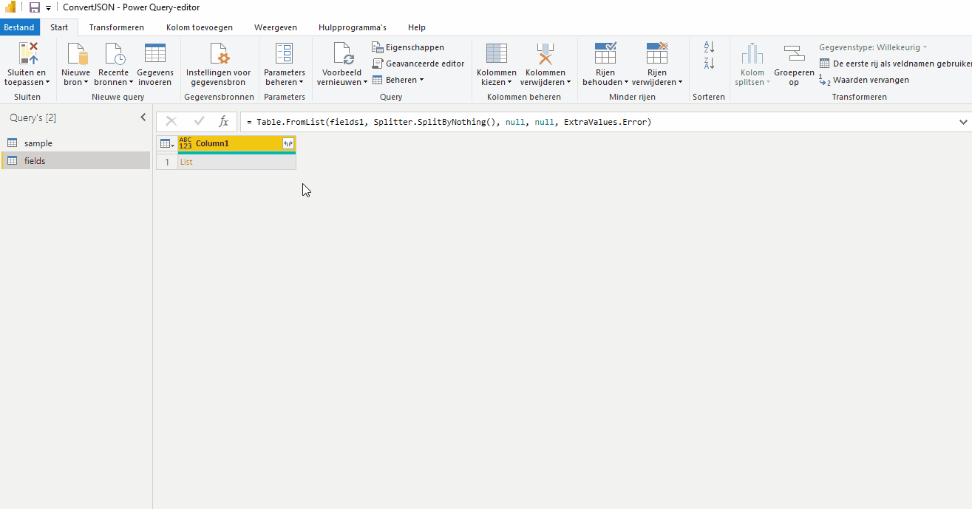
Task: Click the Sluiten en toepassen icon
Action: coord(28,54)
